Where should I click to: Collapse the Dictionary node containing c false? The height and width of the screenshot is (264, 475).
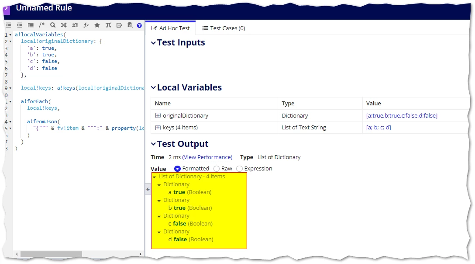pyautogui.click(x=159, y=216)
